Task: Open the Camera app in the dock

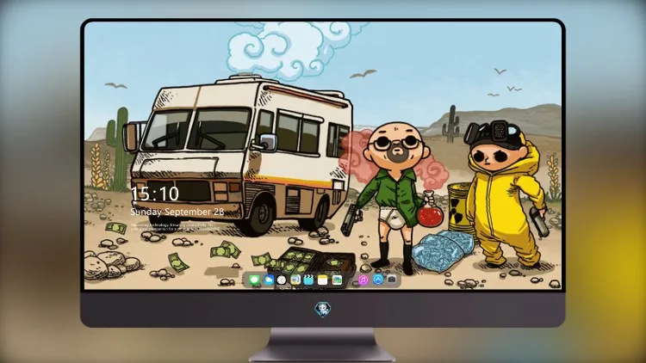Action: 392,280
